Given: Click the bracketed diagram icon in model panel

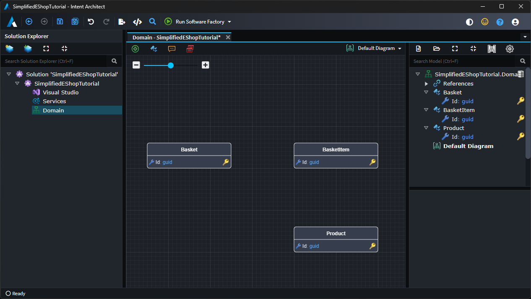Looking at the screenshot, I should click(x=492, y=49).
